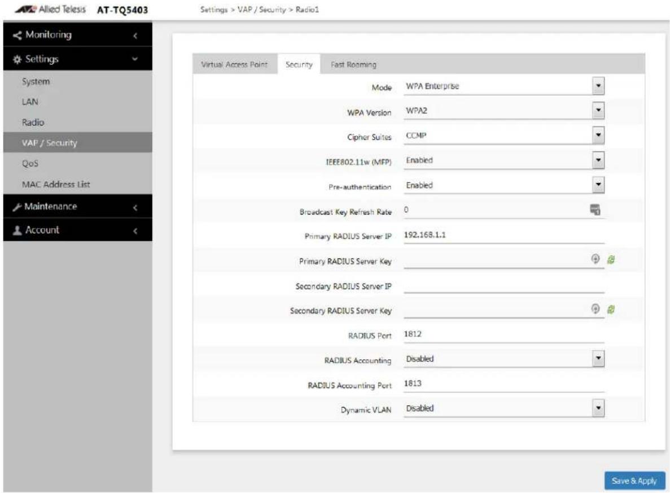Click the Settings gear icon in sidebar
Image resolution: width=670 pixels, height=493 pixels.
point(17,59)
